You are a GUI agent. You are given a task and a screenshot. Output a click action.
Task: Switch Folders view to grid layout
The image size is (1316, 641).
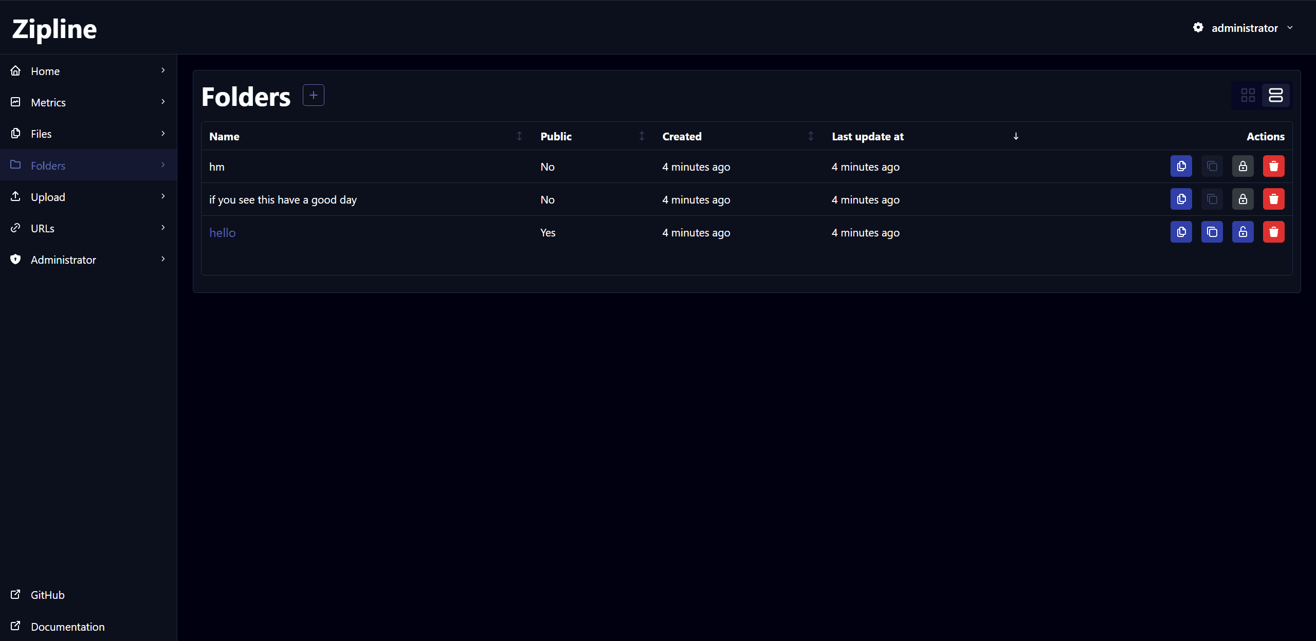click(x=1248, y=95)
